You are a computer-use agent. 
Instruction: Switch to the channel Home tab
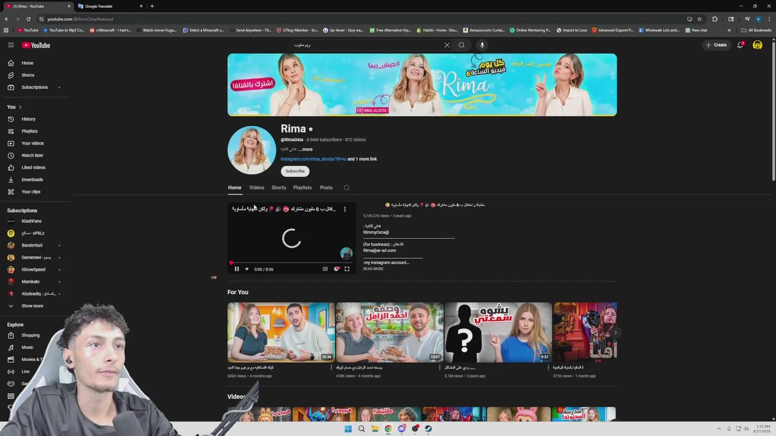point(235,188)
